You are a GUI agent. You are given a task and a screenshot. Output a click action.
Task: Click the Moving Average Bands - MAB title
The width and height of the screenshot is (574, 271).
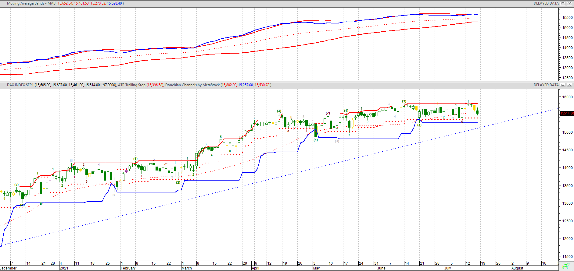click(31, 3)
